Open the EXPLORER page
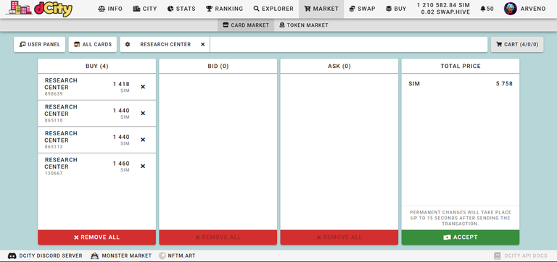The image size is (557, 262). click(273, 9)
